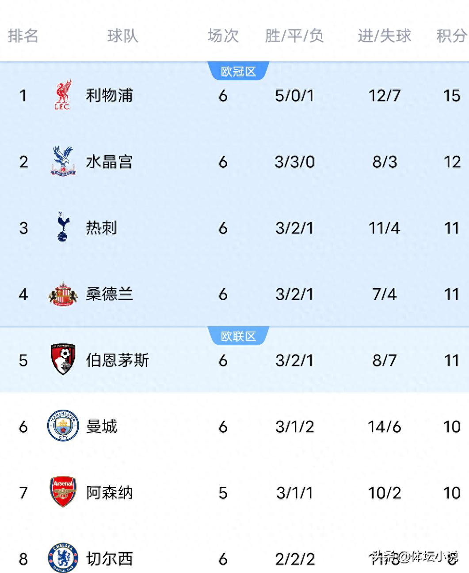469x573 pixels.
Task: Click the Bournemouth cherry crest
Action: point(62,361)
